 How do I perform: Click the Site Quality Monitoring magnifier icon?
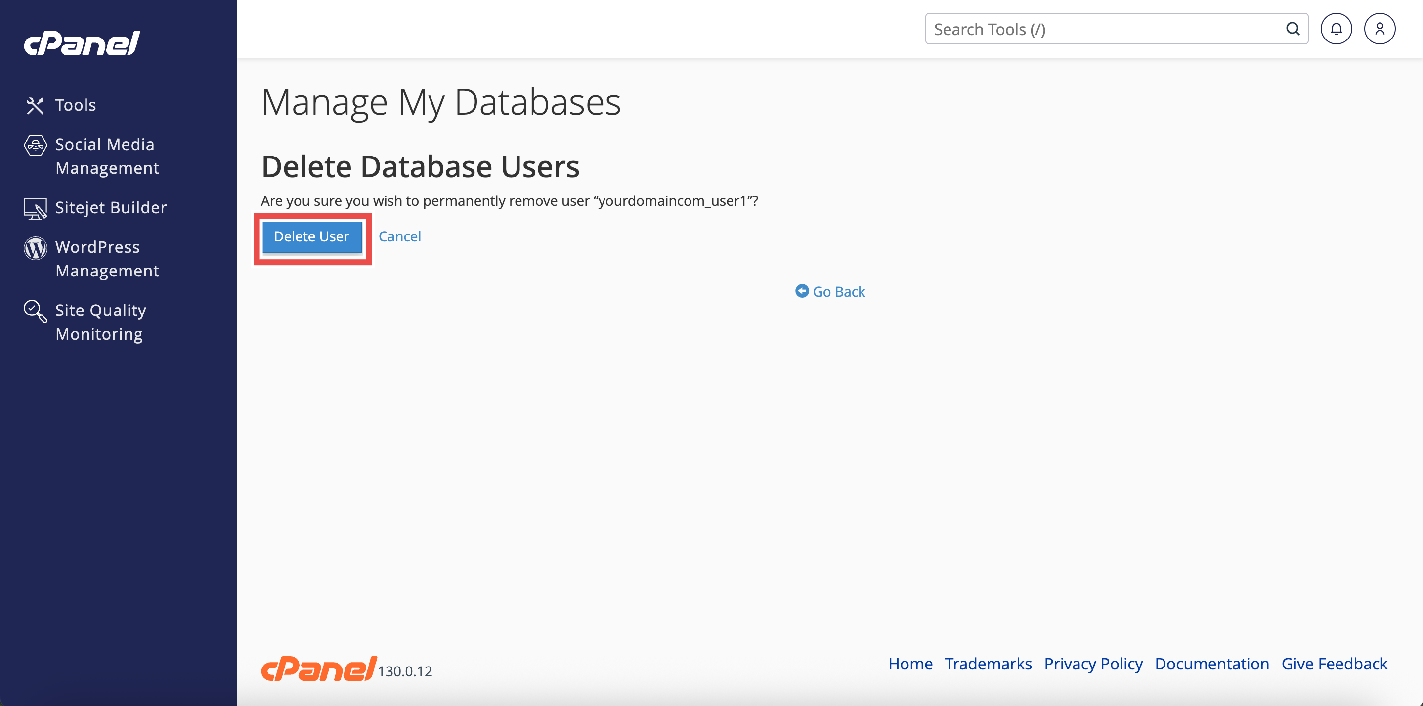[x=36, y=312]
